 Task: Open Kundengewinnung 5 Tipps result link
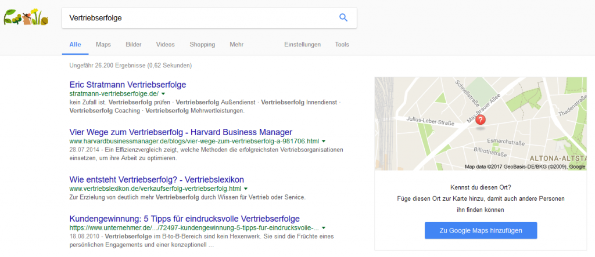184,219
